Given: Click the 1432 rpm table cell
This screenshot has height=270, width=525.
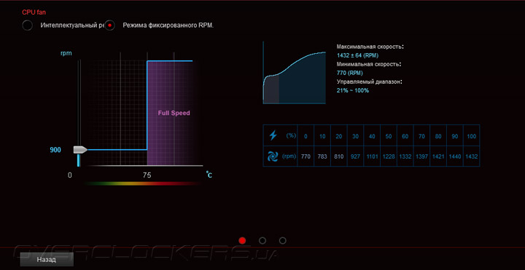Looking at the screenshot, I should click(472, 156).
